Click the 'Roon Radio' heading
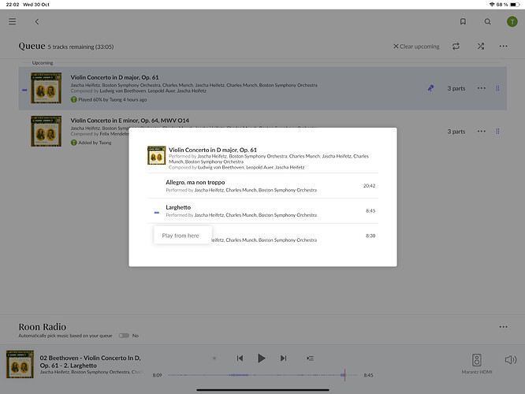The image size is (525, 394). pos(43,327)
